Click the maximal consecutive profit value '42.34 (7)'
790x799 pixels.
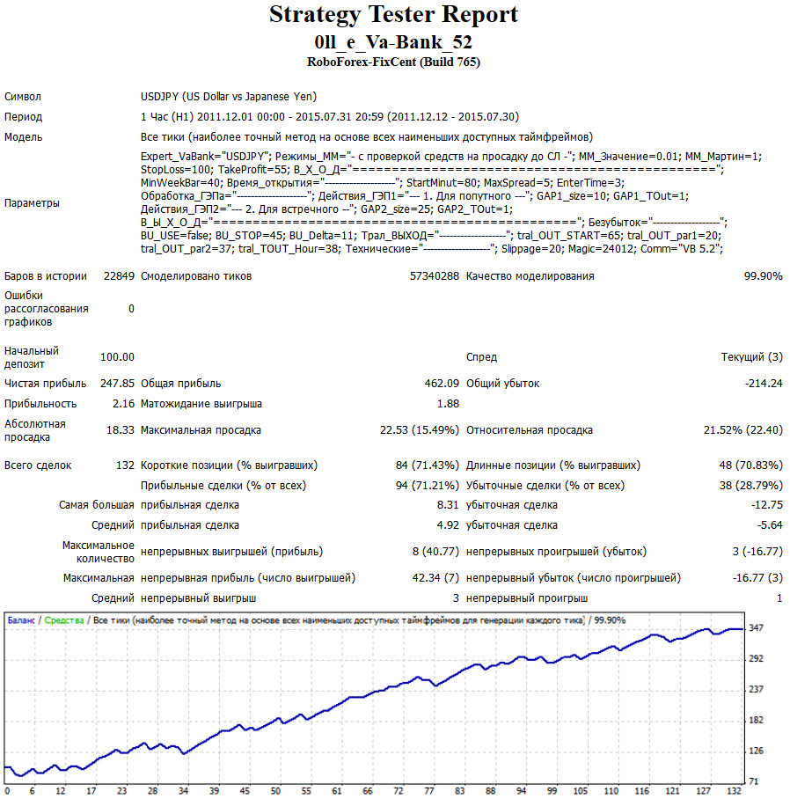435,578
